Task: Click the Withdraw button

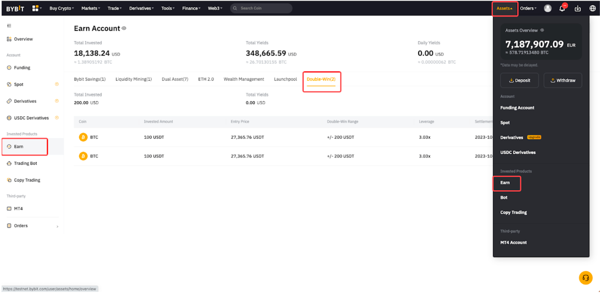Action: tap(562, 80)
